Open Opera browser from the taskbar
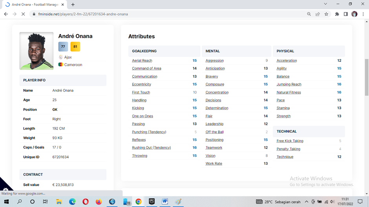The width and height of the screenshot is (369, 207). 86,202
